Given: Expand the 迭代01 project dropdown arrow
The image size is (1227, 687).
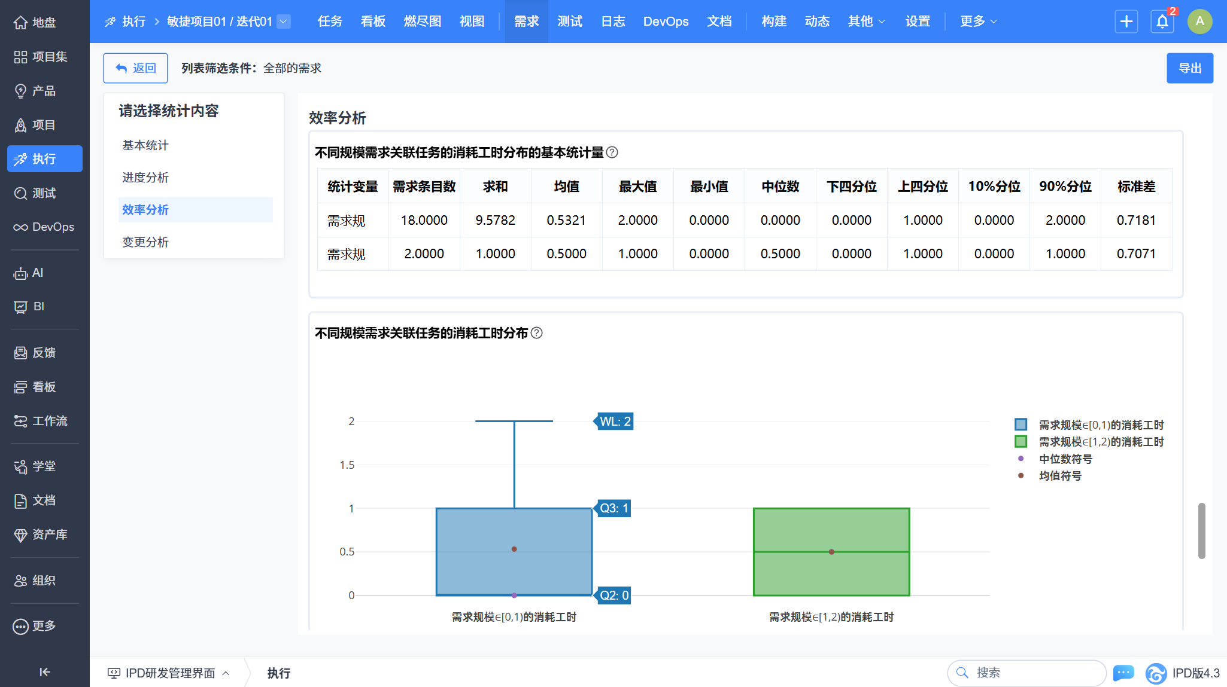Looking at the screenshot, I should (284, 22).
